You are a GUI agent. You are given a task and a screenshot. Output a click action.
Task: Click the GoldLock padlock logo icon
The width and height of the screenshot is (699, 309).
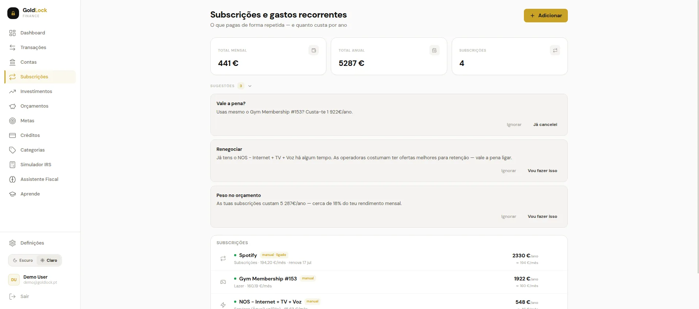coord(13,13)
